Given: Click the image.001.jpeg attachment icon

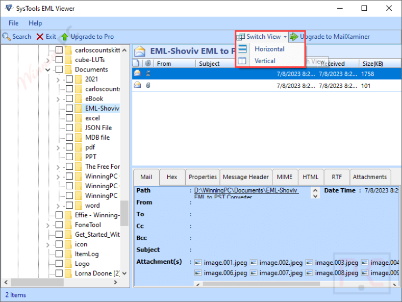Looking at the screenshot, I should tap(198, 263).
